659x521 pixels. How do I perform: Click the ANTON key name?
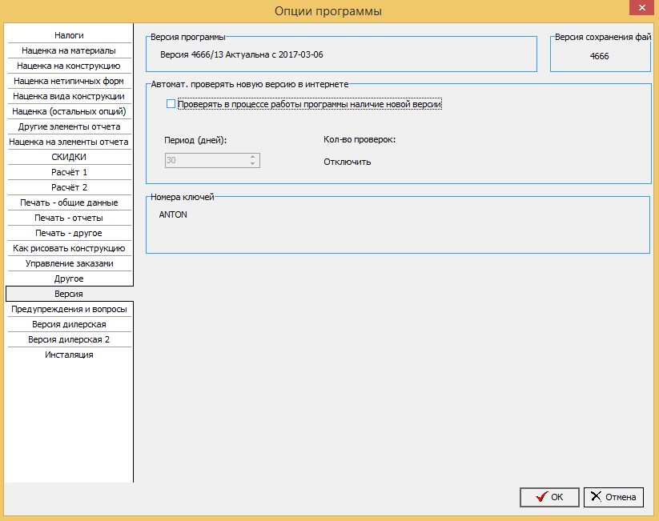pyautogui.click(x=173, y=214)
